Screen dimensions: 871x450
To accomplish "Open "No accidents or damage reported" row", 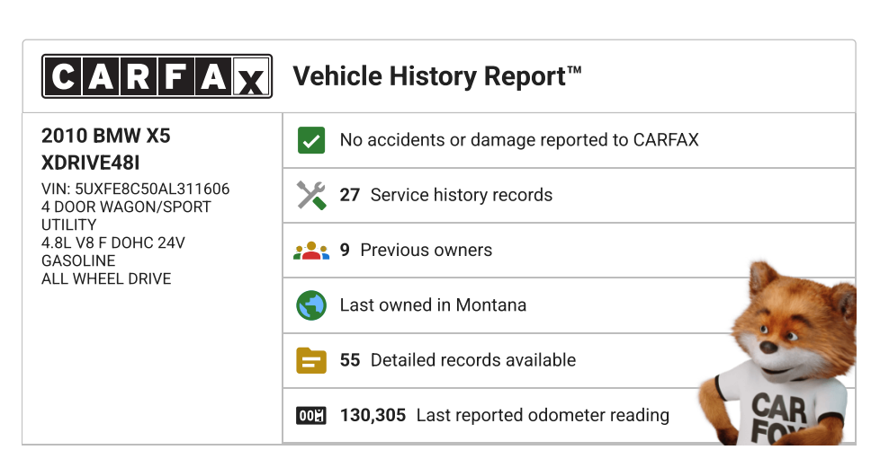I will (x=518, y=140).
